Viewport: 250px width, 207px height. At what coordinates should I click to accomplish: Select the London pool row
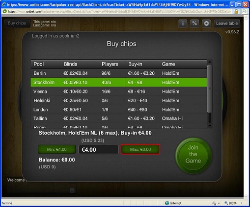click(x=119, y=110)
